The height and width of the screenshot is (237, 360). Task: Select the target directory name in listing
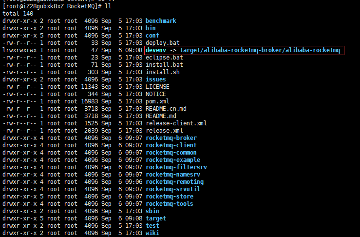pyautogui.click(x=156, y=218)
